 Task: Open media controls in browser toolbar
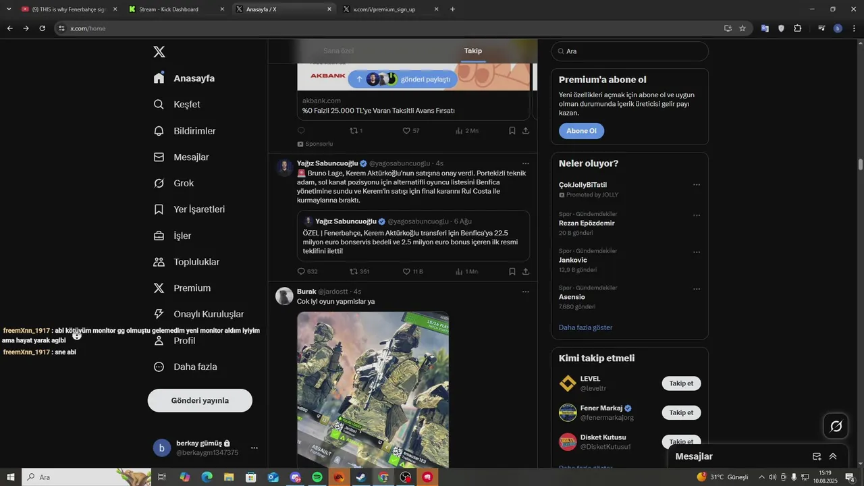click(x=821, y=28)
